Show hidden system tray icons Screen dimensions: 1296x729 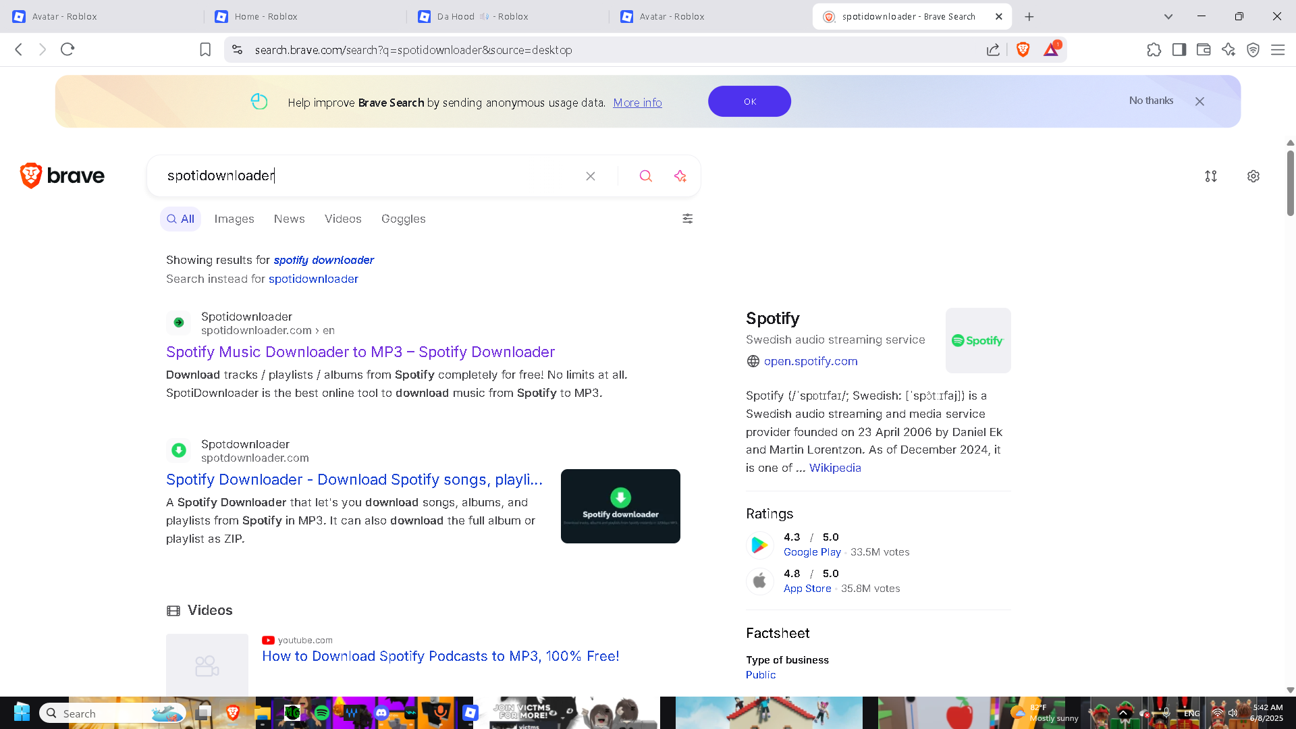[1124, 713]
